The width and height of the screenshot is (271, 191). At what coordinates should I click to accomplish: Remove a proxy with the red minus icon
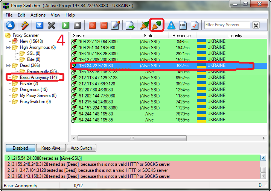tap(104, 25)
